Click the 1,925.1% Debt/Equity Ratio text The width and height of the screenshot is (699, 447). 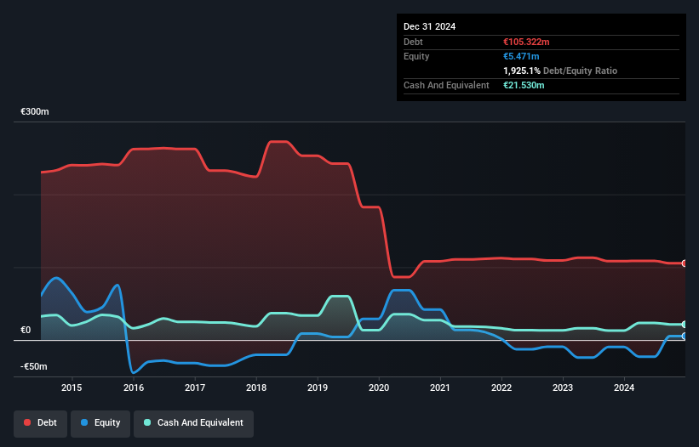(560, 71)
